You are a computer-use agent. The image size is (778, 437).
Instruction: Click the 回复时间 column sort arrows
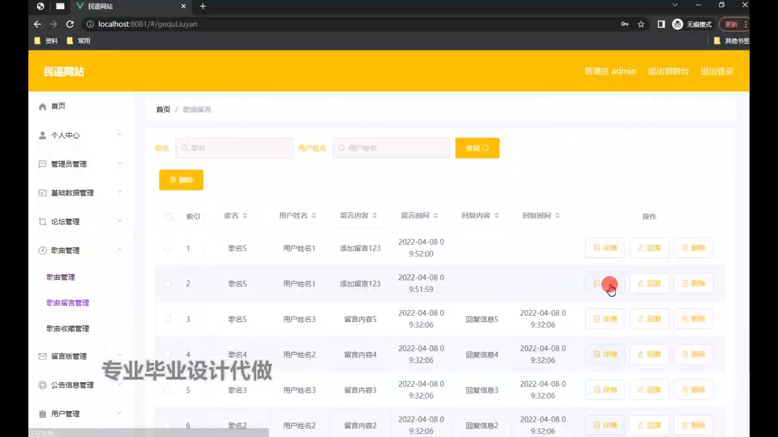point(558,216)
